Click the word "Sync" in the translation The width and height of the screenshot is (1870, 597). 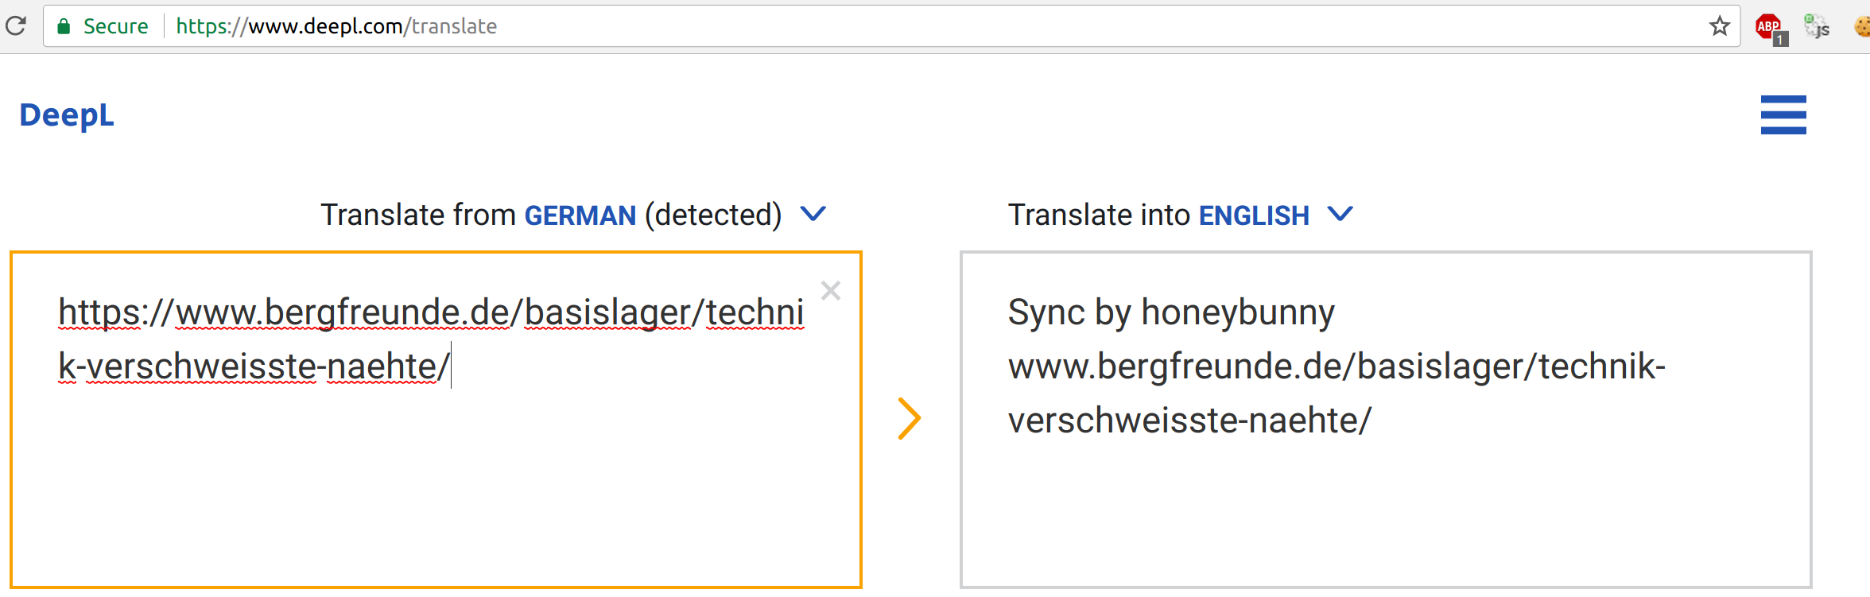(x=1046, y=313)
